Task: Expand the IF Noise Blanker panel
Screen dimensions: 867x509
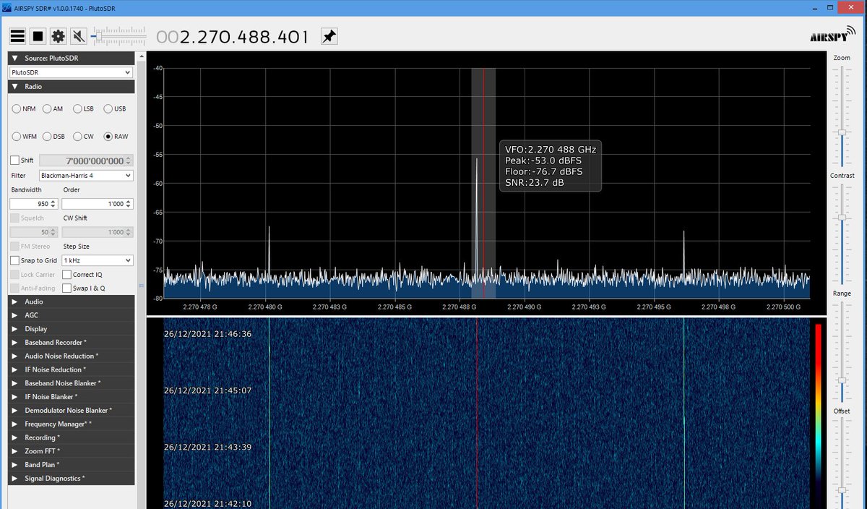Action: coord(71,397)
